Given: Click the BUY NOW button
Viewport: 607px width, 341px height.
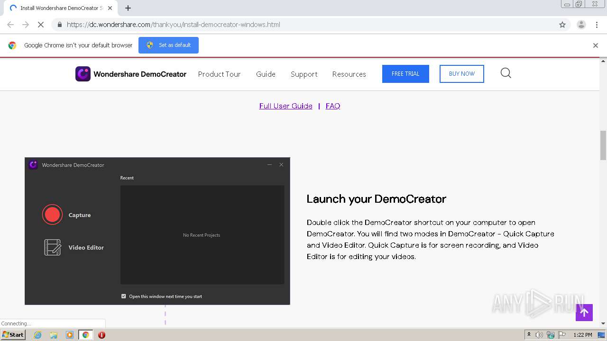Looking at the screenshot, I should click(x=461, y=74).
